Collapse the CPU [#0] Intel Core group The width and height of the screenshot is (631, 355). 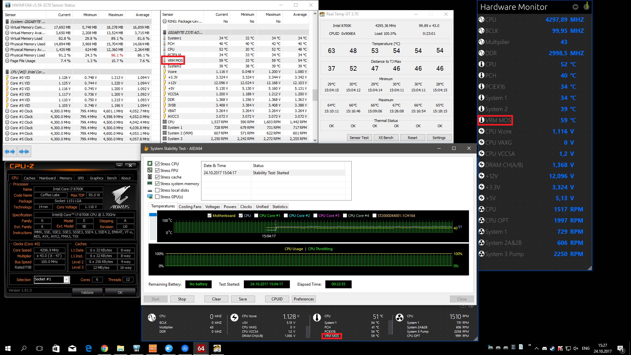pos(28,72)
